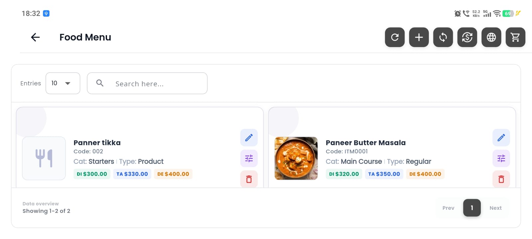
Task: Click the Panner tikka placeholder image
Action: [44, 158]
